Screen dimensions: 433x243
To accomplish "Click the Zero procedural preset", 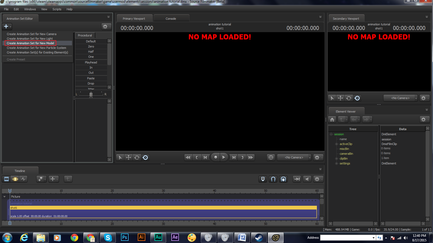I will (91, 46).
